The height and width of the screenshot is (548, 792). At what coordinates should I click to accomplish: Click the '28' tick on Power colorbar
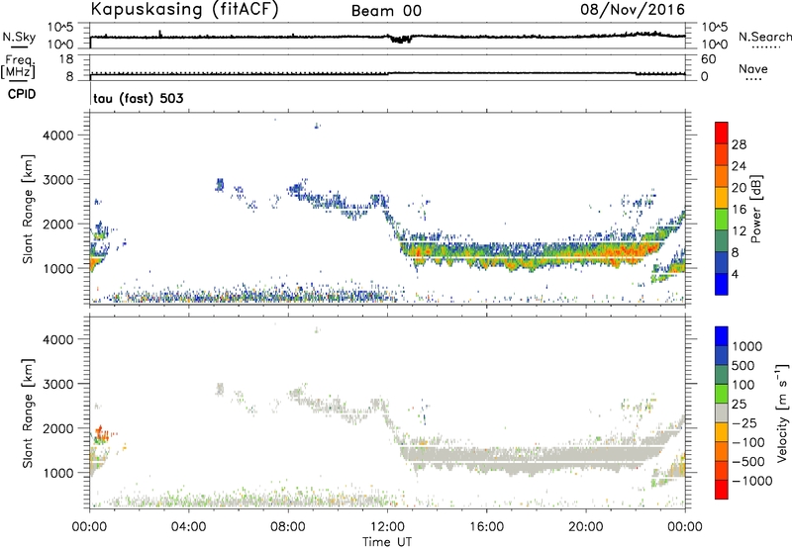click(x=739, y=144)
